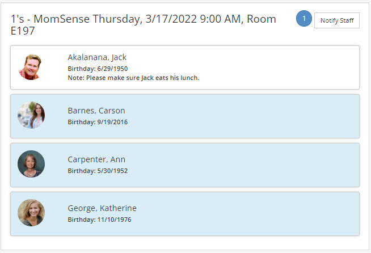Select the name George, Katherine
Image resolution: width=371 pixels, height=253 pixels.
point(102,208)
